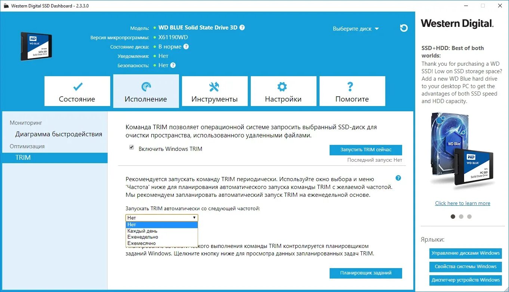Select the second carousel dot
Screen dimensions: 509x292
(461, 217)
